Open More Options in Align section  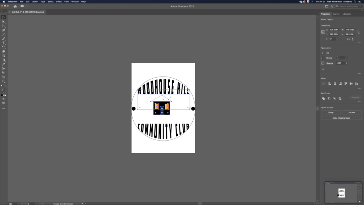[359, 88]
